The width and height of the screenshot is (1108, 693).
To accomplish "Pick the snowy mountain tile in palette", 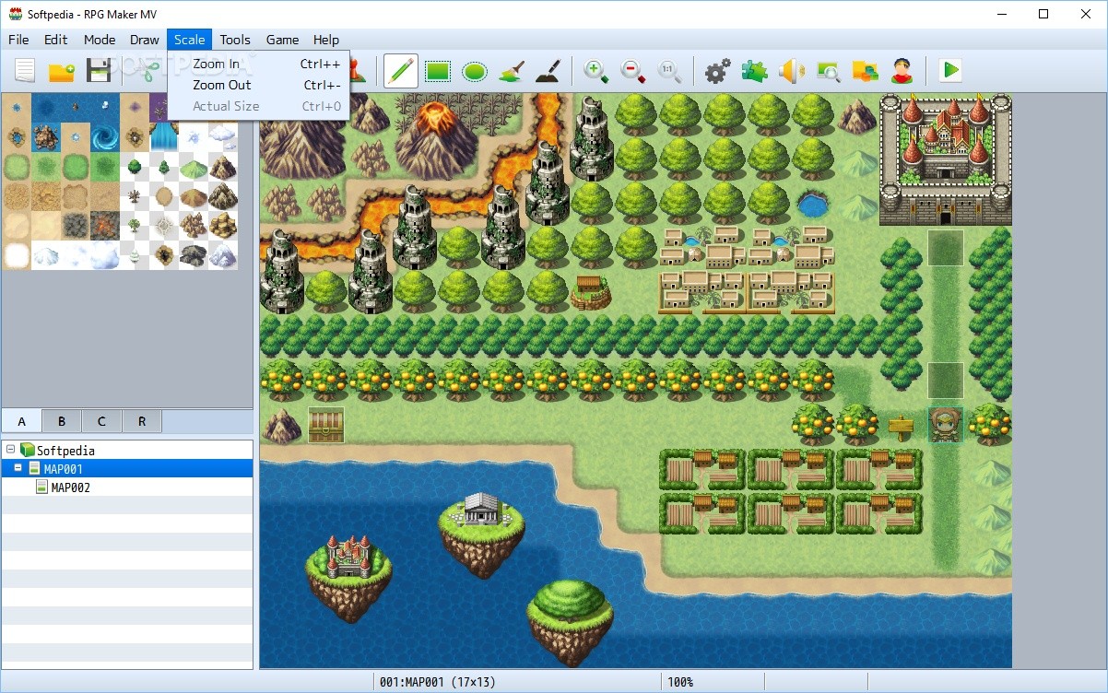I will point(223,255).
